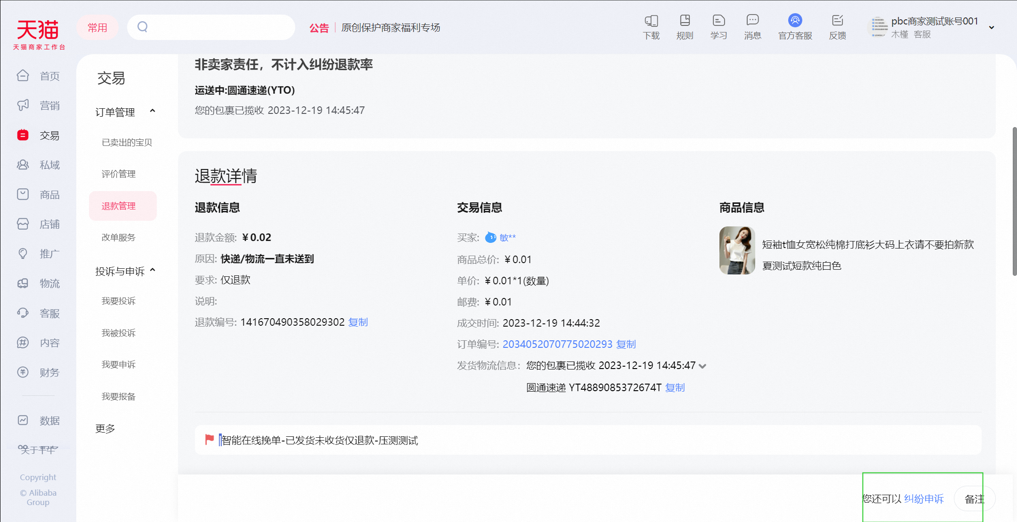Open 学习 learning icon
Image resolution: width=1017 pixels, height=522 pixels.
(x=718, y=20)
